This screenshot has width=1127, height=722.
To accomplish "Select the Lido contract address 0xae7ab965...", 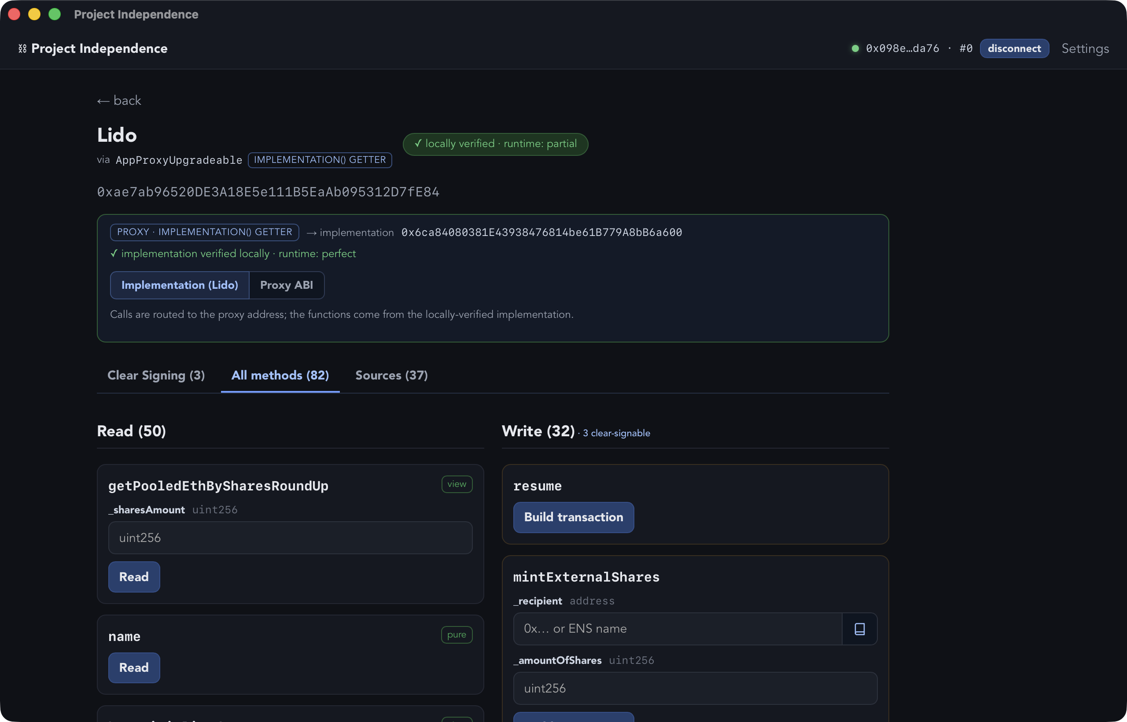I will tap(268, 192).
